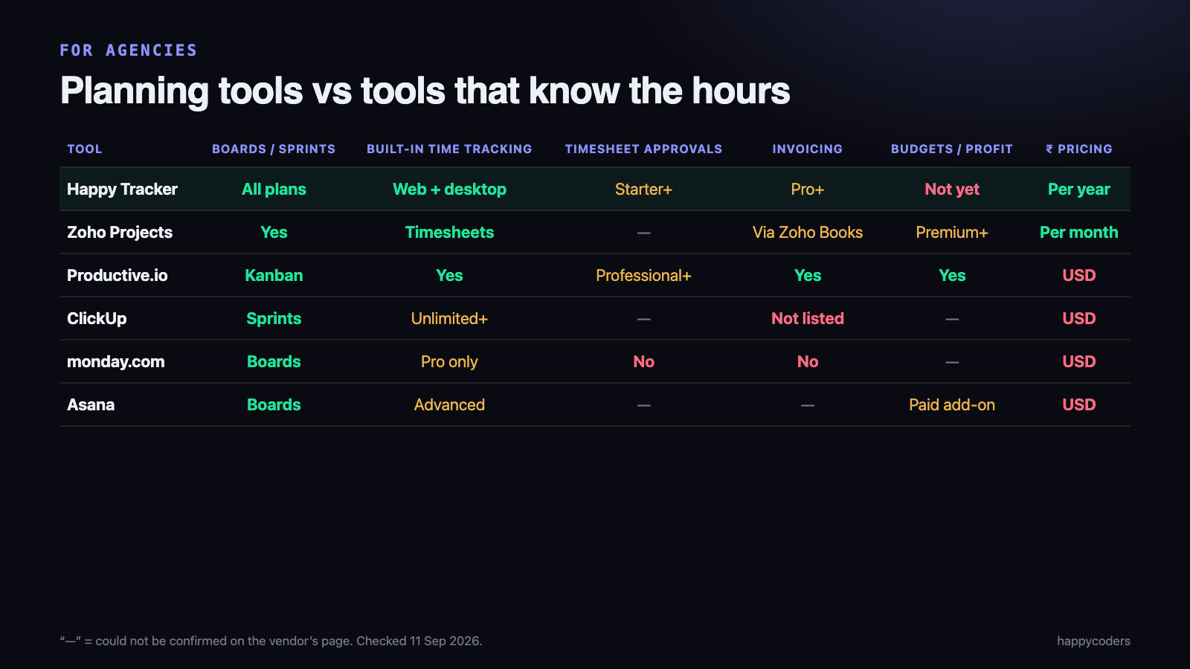This screenshot has height=669, width=1190.
Task: Click the 'Not listed' cell
Action: tap(808, 319)
